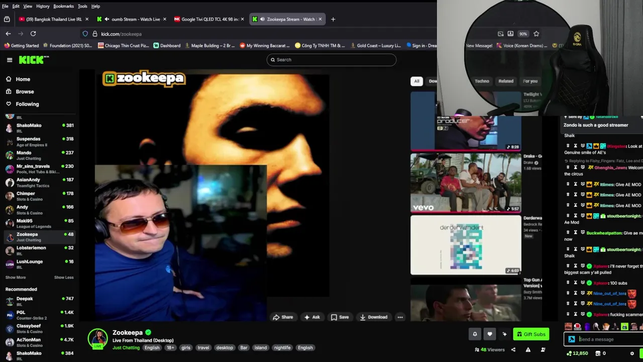
Task: Select the All filter chip
Action: (416, 81)
